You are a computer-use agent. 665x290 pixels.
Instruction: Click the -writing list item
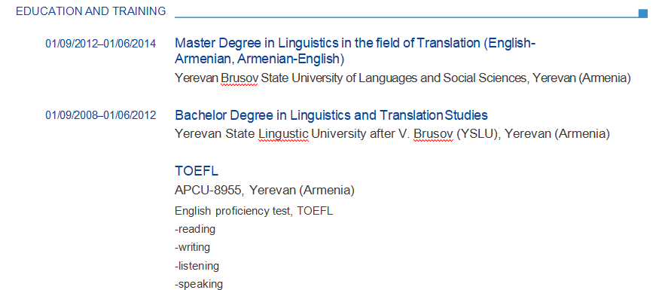[192, 247]
